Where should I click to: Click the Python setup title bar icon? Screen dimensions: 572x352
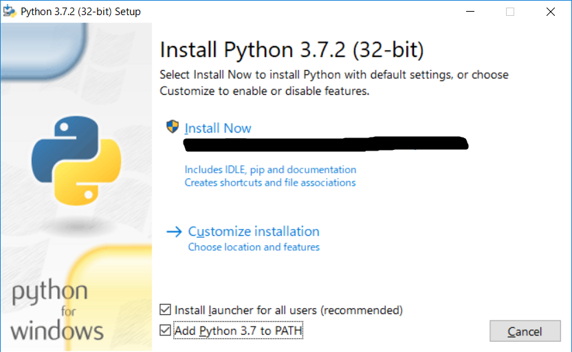pyautogui.click(x=10, y=11)
